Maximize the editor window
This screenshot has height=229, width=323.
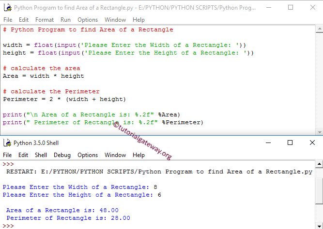pyautogui.click(x=291, y=7)
